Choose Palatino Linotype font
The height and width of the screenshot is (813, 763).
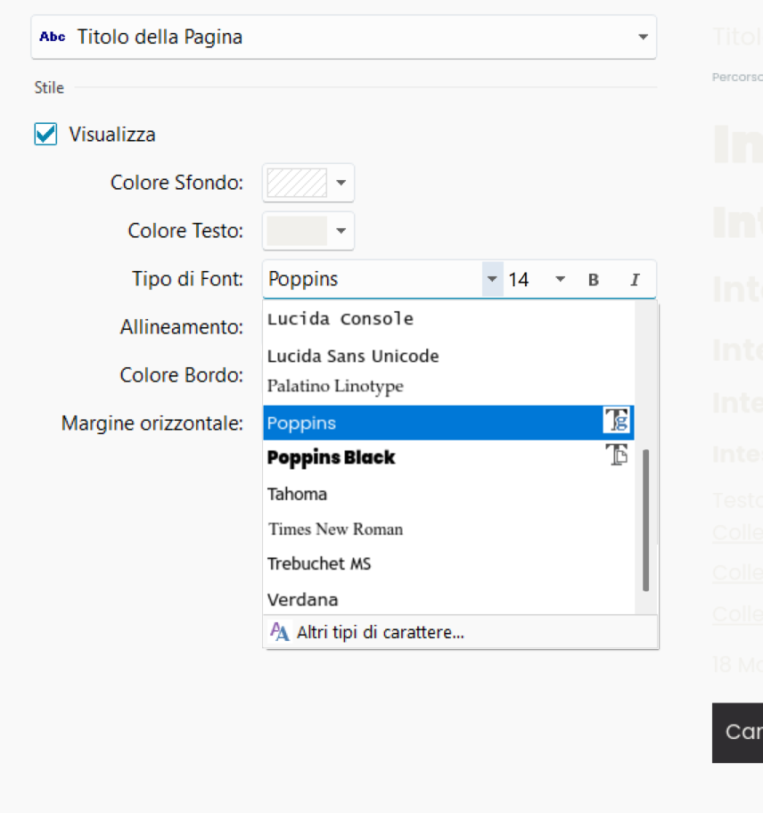tap(335, 386)
